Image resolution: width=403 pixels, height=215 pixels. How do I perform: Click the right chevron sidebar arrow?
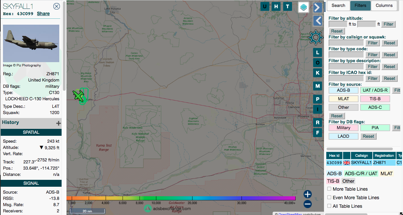click(x=317, y=7)
